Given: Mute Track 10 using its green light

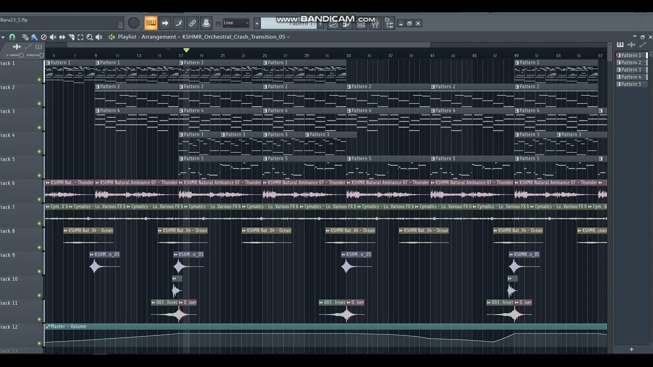Looking at the screenshot, I should tap(39, 295).
